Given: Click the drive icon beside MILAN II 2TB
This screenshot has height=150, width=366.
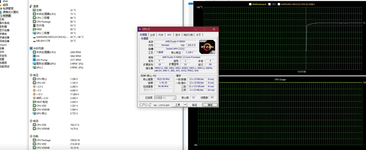Looking at the screenshot, I should pos(34,41).
